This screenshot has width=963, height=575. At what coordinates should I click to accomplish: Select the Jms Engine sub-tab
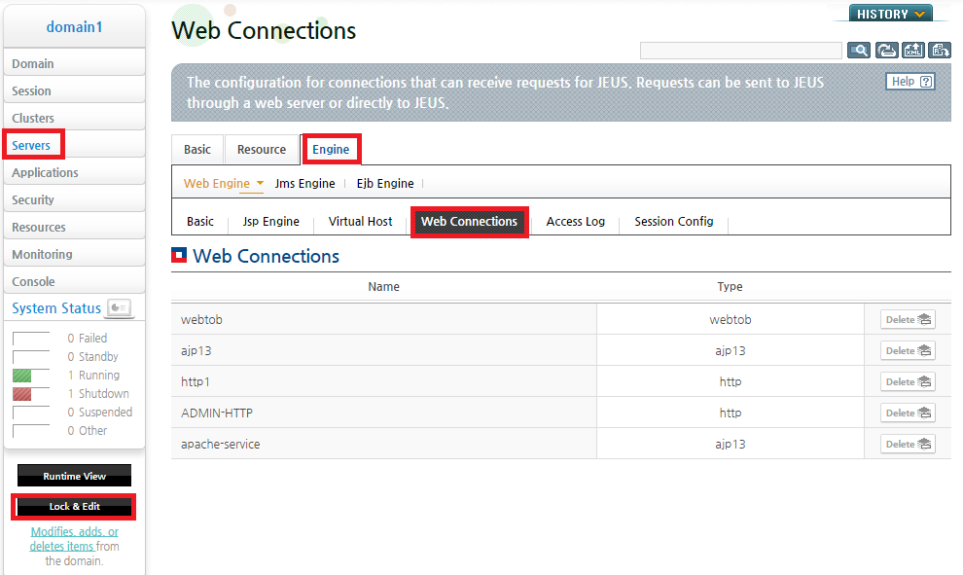click(304, 183)
